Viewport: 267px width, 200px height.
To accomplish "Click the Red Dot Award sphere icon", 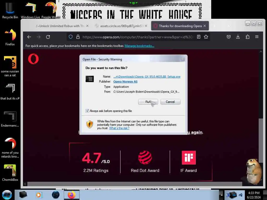I will click(145, 157).
